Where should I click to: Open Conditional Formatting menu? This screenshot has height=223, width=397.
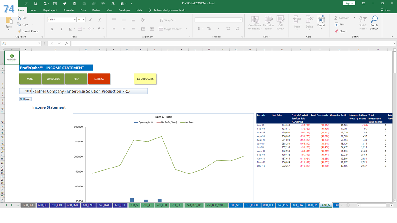(255, 23)
